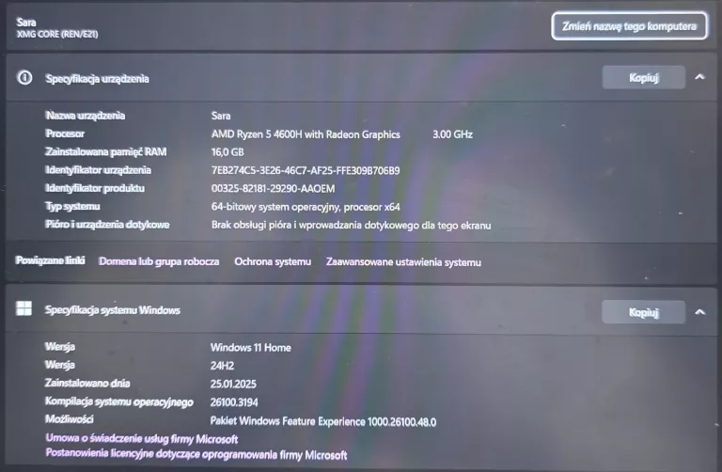Click the install date '25.01.2025'
Image resolution: width=722 pixels, height=472 pixels.
233,384
